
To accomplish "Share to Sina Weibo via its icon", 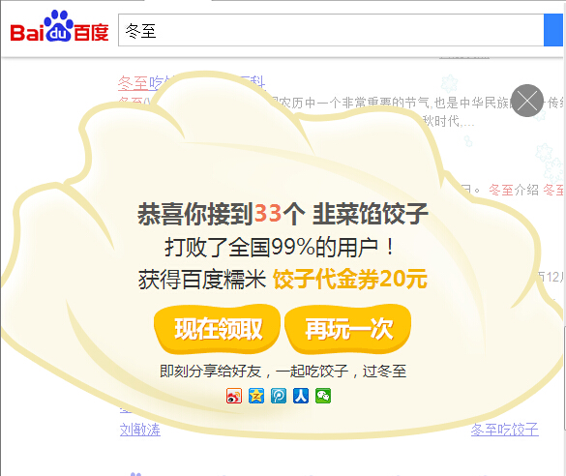I will pyautogui.click(x=234, y=396).
